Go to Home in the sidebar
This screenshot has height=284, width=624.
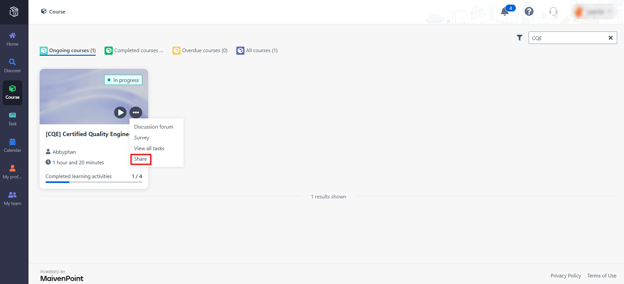pyautogui.click(x=12, y=39)
